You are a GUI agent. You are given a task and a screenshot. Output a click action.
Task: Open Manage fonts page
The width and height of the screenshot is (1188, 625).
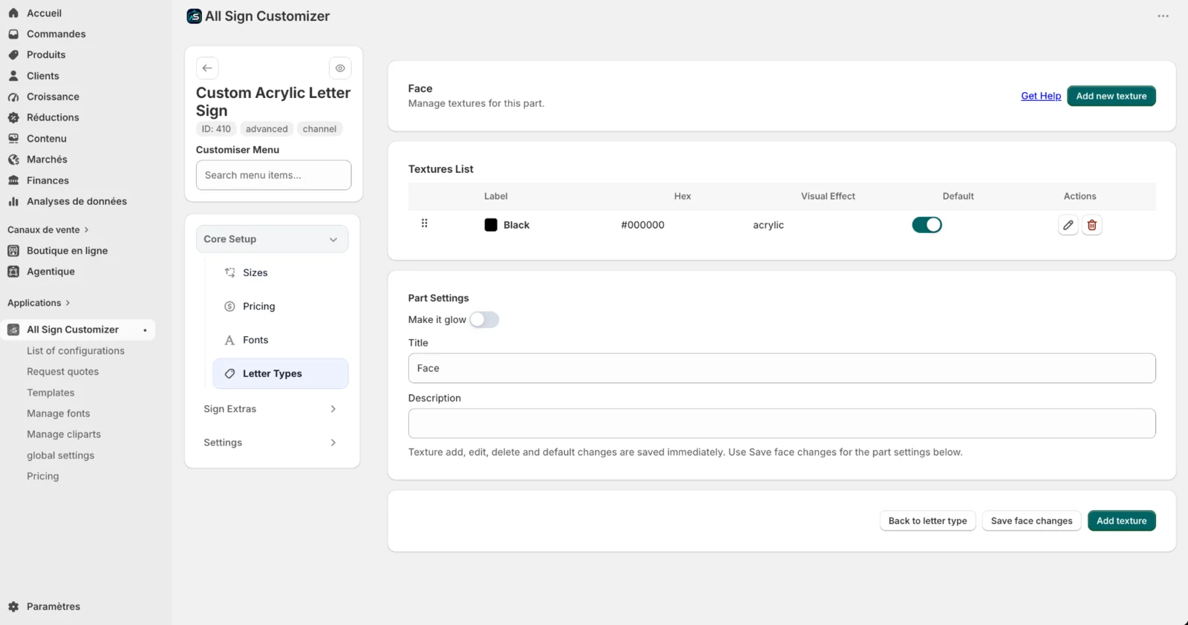[x=59, y=413]
